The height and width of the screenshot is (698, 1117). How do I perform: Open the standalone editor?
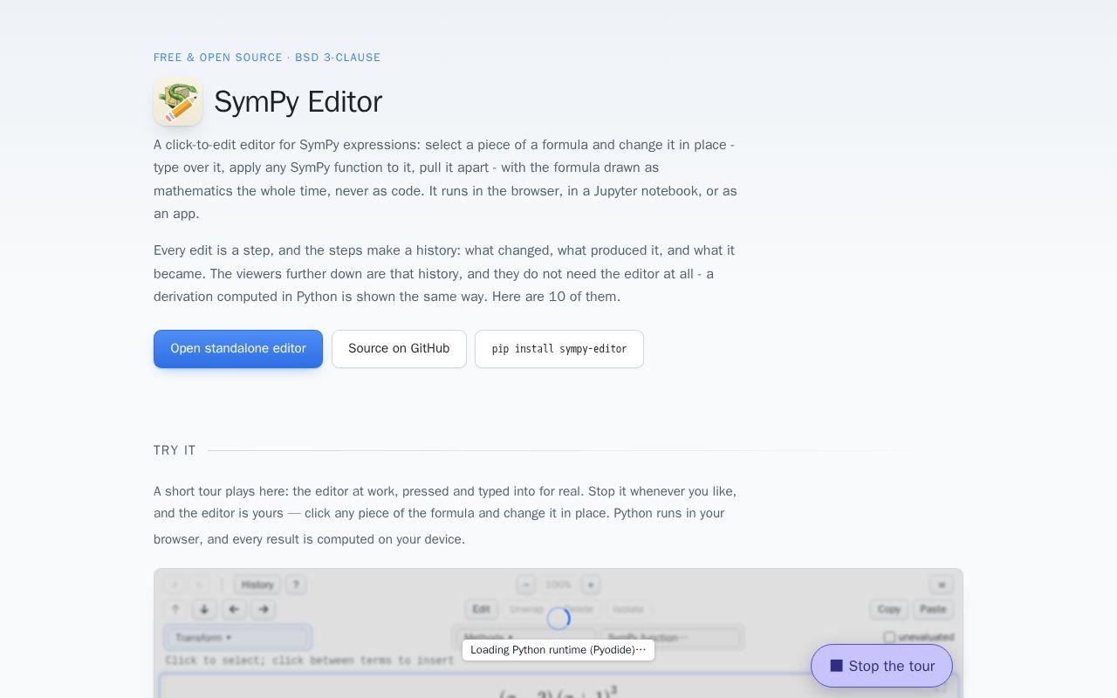click(x=238, y=349)
